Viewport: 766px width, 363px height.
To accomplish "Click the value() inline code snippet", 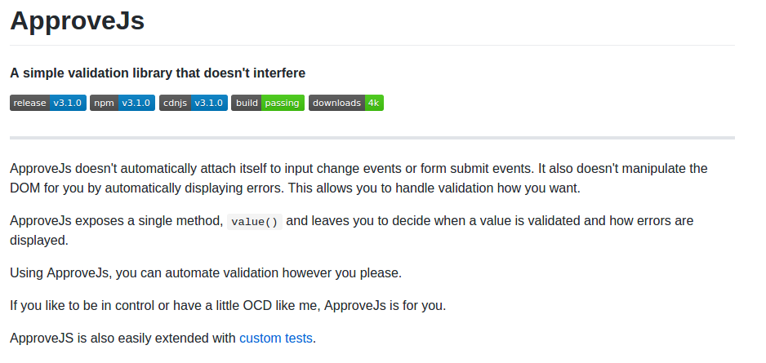I will 254,221.
